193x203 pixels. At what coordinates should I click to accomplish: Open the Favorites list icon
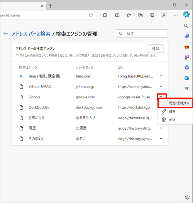(x=129, y=15)
